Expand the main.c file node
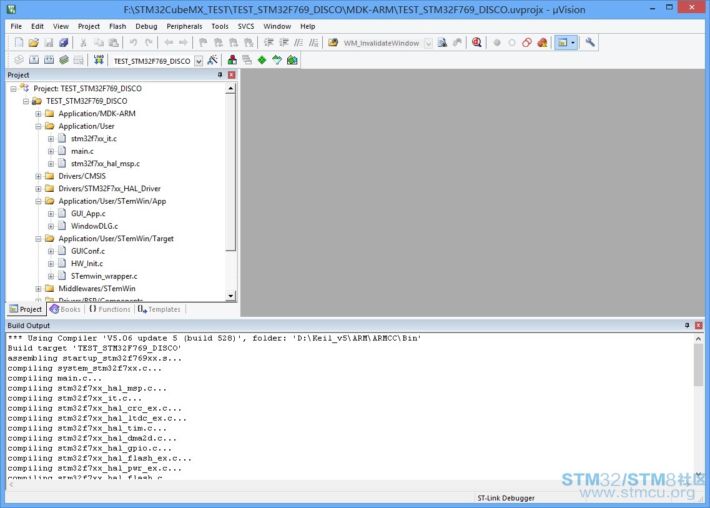The height and width of the screenshot is (508, 710). (x=51, y=151)
